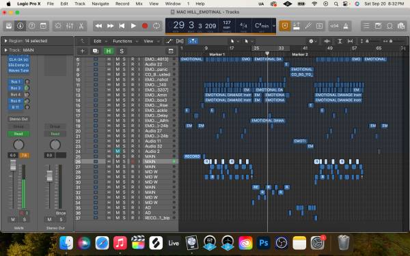Viewport: 410px width, 256px height.
Task: Toggle horizontal auto zoom icon
Action: 350,41
